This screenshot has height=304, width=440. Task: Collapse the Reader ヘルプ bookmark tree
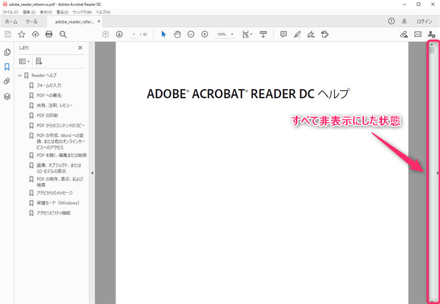click(x=20, y=75)
